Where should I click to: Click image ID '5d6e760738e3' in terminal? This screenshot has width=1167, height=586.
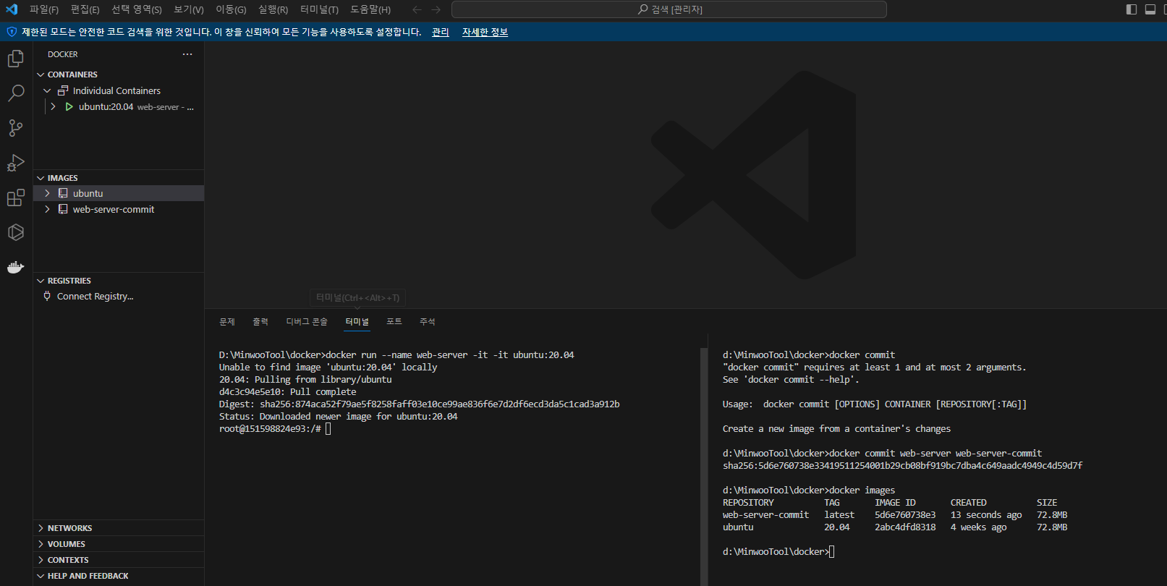(x=905, y=514)
